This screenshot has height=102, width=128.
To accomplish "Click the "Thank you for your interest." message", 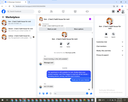I will pos(80,80).
